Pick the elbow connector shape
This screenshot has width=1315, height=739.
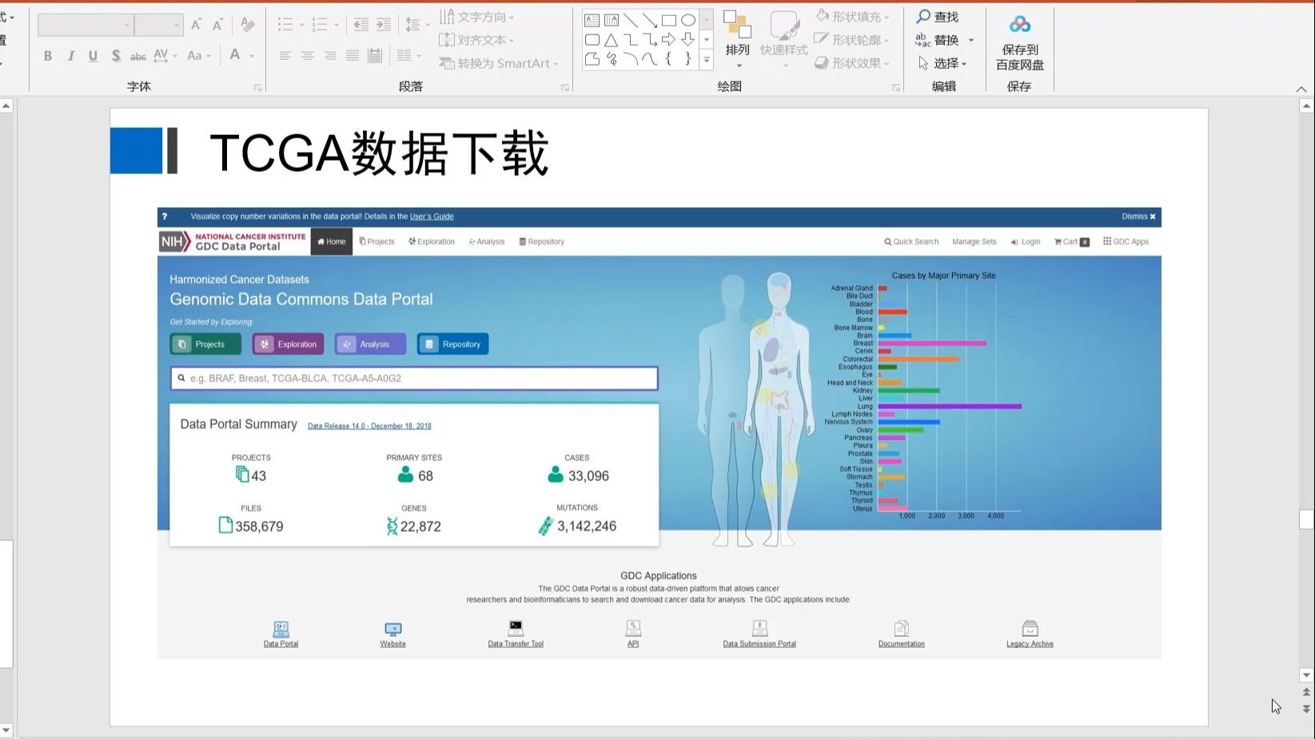tap(631, 39)
